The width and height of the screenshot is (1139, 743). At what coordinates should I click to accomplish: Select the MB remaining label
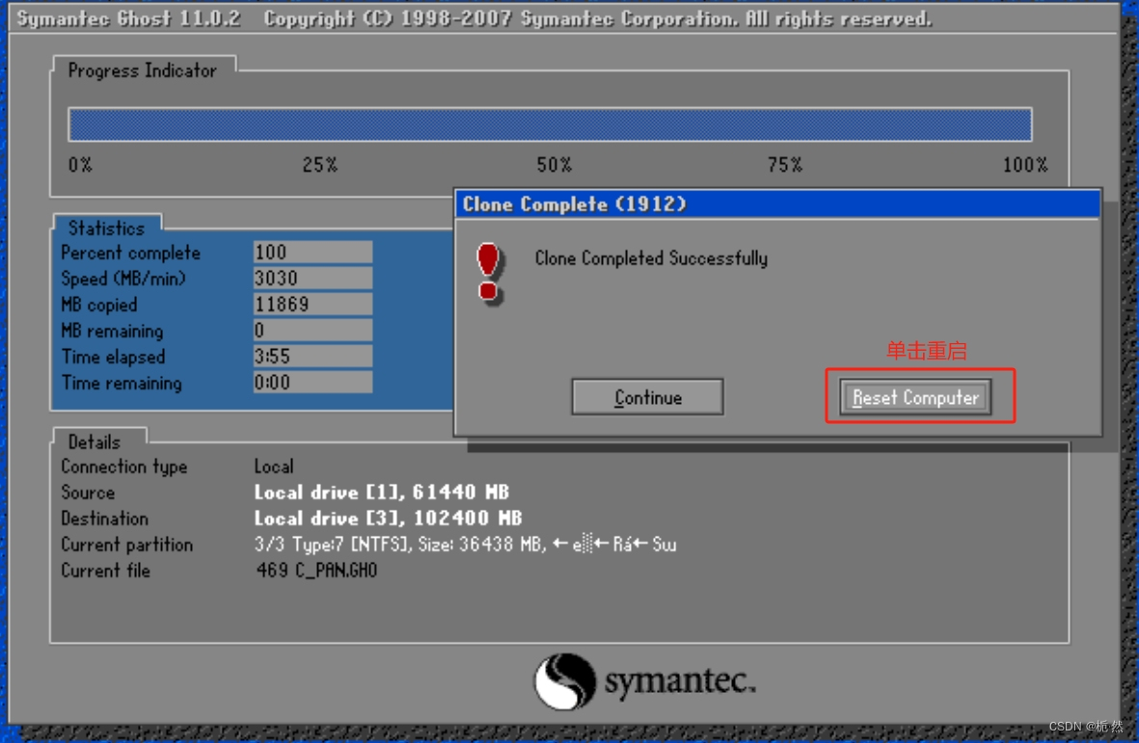113,331
